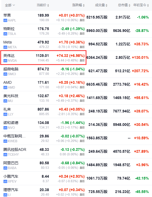Click the AMD ticker symbol
Viewport: 152px width, 197px height.
pos(12,87)
